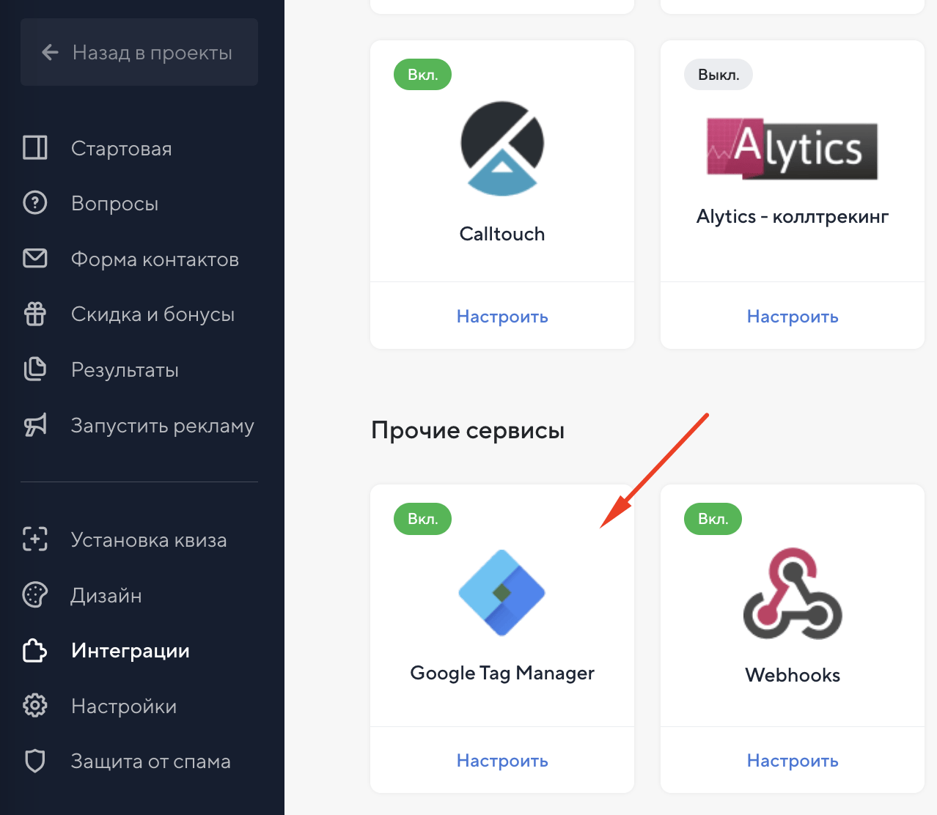Click the Результаты documents icon
Image resolution: width=937 pixels, height=815 pixels.
(35, 369)
